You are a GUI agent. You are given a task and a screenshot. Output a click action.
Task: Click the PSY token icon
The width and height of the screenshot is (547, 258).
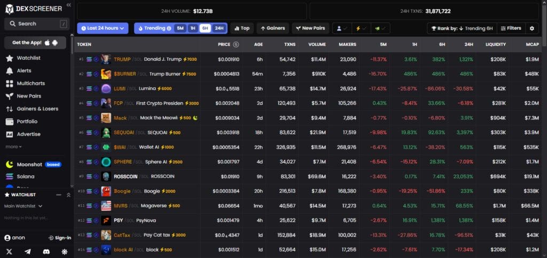point(106,220)
